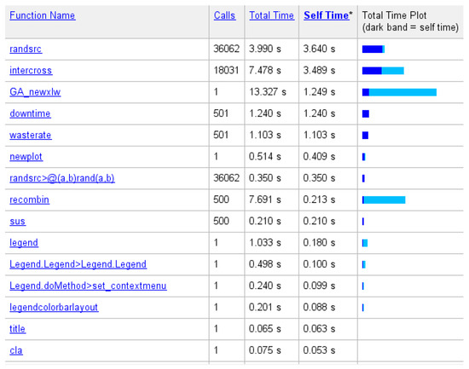
Task: Open randsrc>@(a,b)rand(a,b) anonymous function link
Action: click(62, 178)
